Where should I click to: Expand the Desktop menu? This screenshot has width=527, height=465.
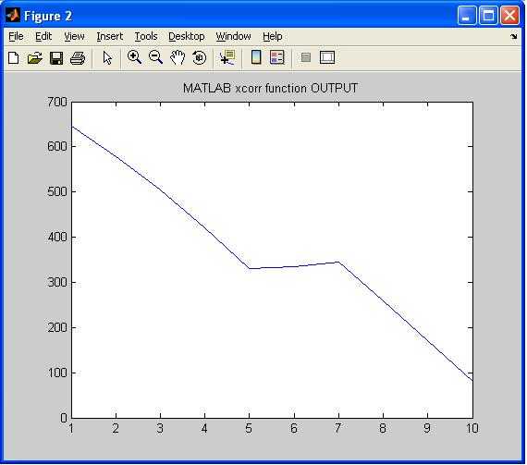pos(187,36)
